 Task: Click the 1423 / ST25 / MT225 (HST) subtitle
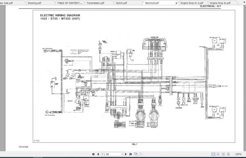60,19
